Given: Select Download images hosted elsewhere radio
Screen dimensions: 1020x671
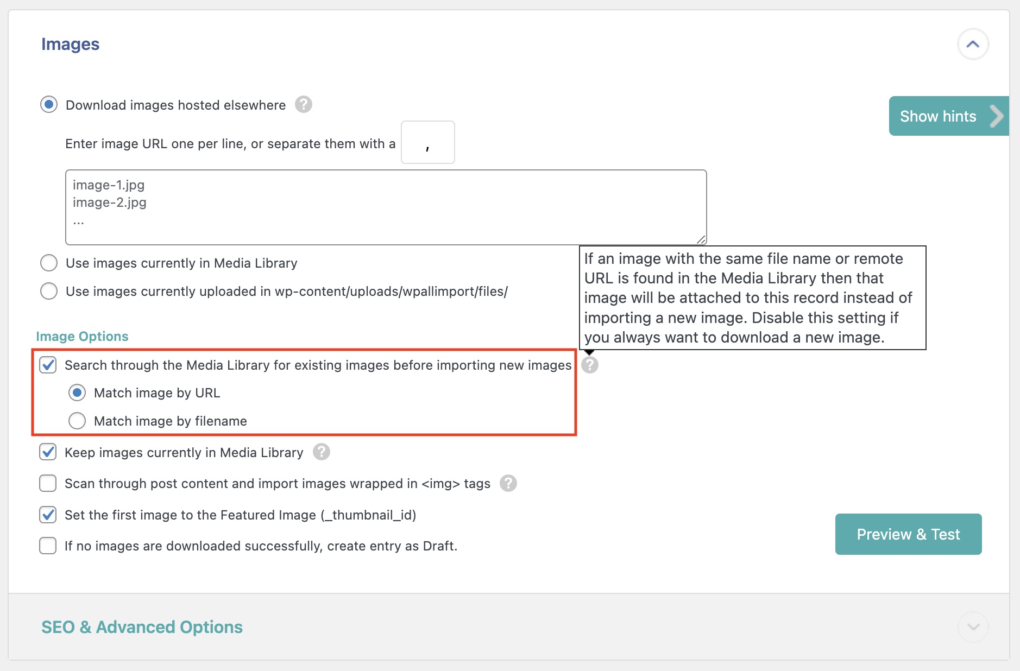Looking at the screenshot, I should click(49, 104).
